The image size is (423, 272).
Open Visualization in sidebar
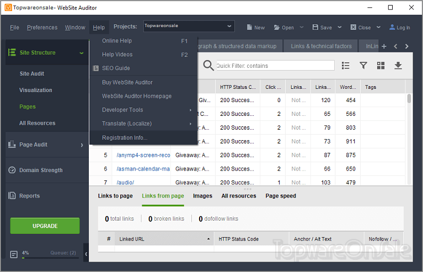coord(36,90)
